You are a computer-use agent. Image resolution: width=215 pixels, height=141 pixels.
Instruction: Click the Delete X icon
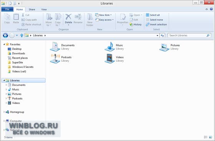[68, 17]
